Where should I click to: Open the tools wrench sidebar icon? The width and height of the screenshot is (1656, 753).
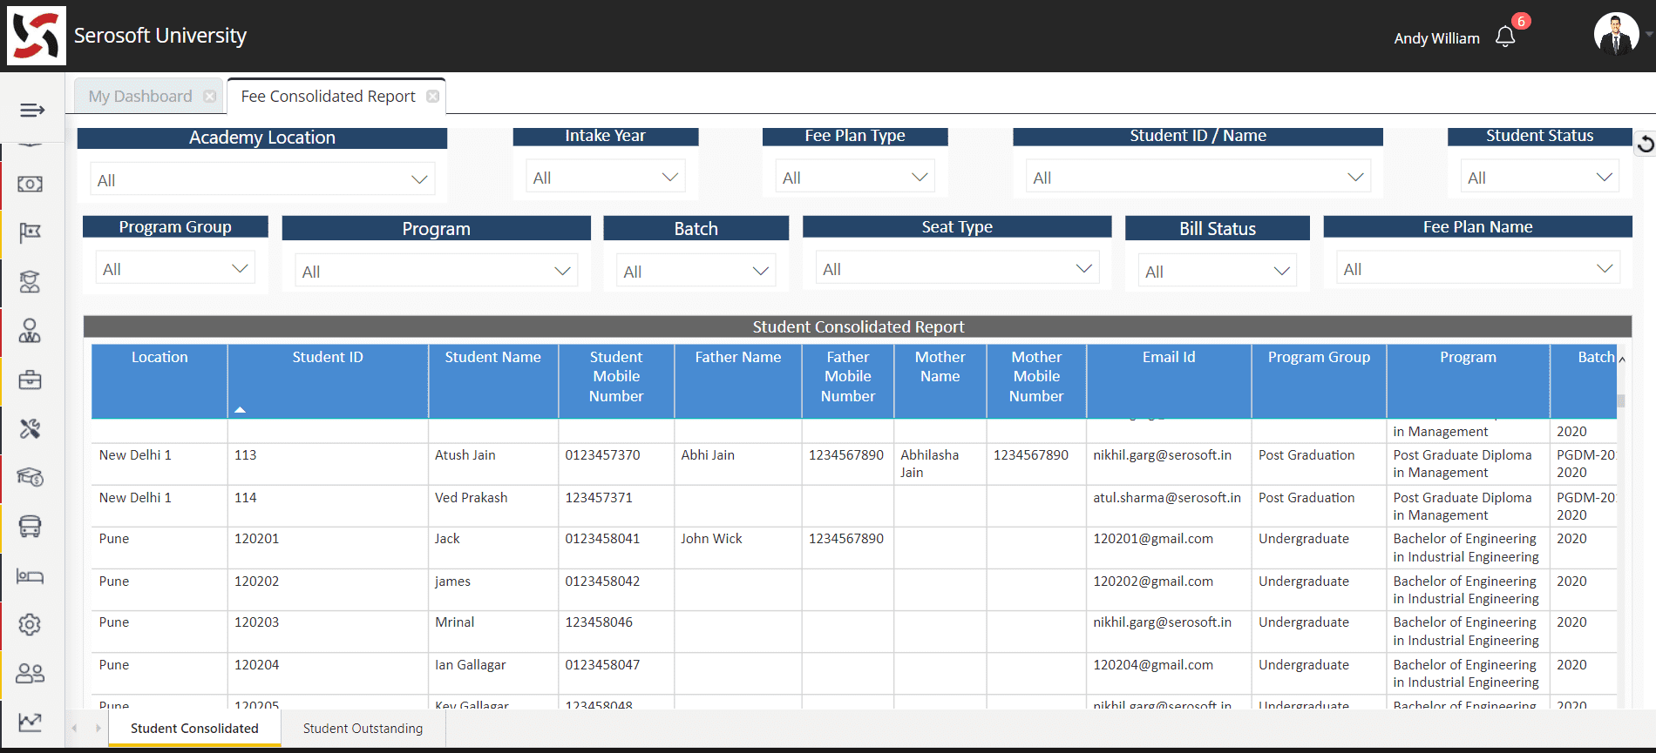(31, 428)
